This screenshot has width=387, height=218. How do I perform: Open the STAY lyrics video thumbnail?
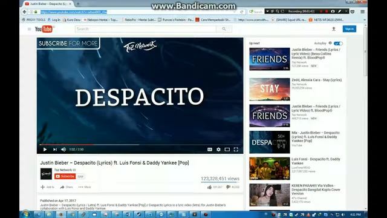click(270, 89)
